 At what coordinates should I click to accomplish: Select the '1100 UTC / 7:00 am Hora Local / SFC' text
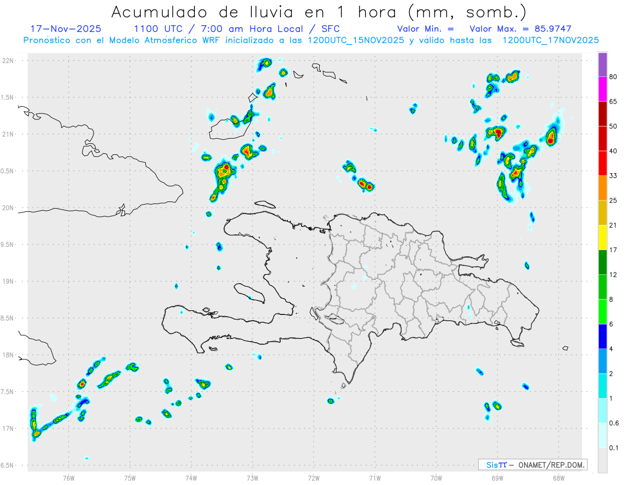[237, 29]
